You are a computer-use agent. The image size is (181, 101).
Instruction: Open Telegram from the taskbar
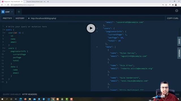(x=39, y=99)
